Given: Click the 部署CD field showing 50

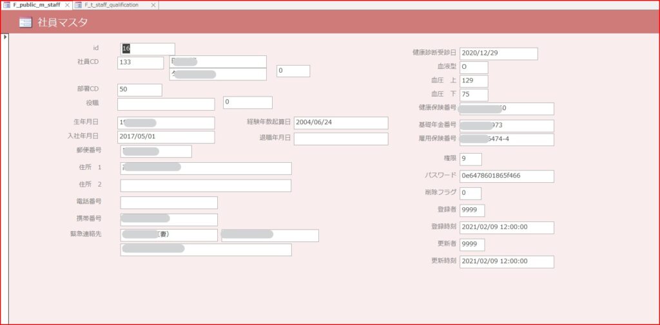Looking at the screenshot, I should point(140,90).
